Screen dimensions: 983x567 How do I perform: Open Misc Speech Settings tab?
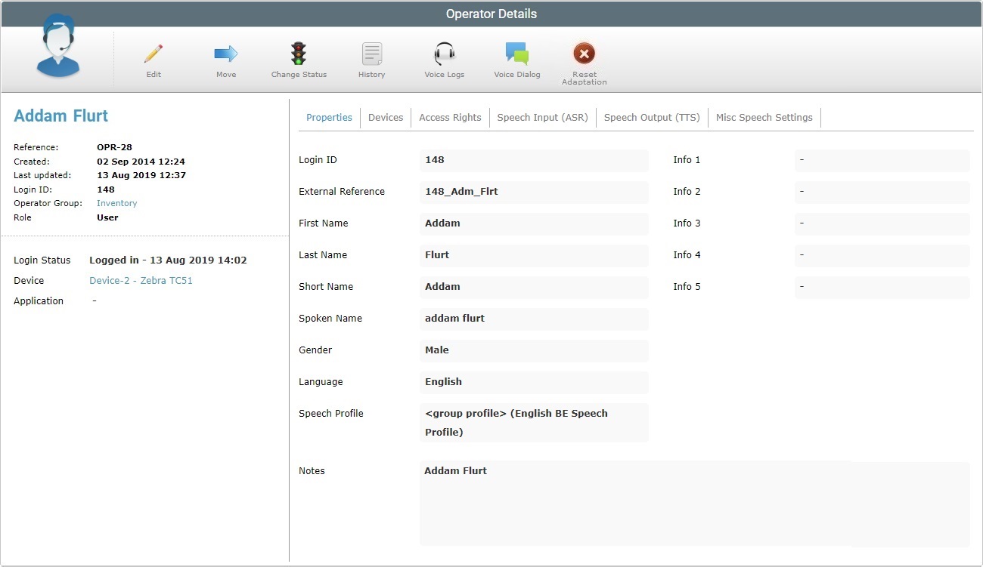tap(764, 117)
